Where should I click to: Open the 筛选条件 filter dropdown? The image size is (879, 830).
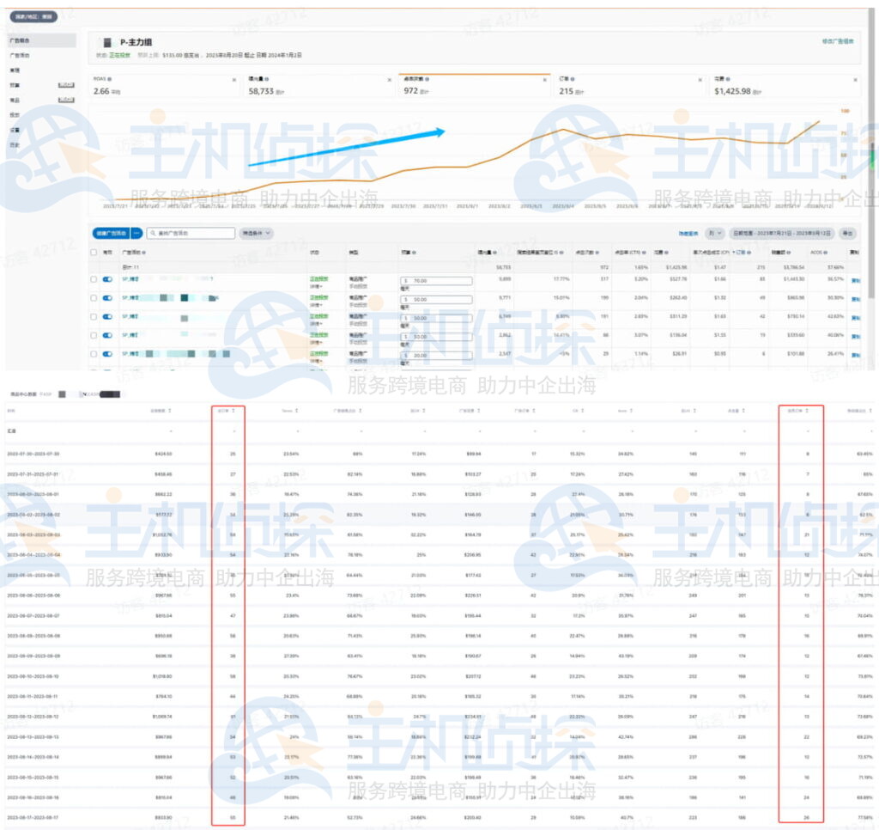point(256,233)
